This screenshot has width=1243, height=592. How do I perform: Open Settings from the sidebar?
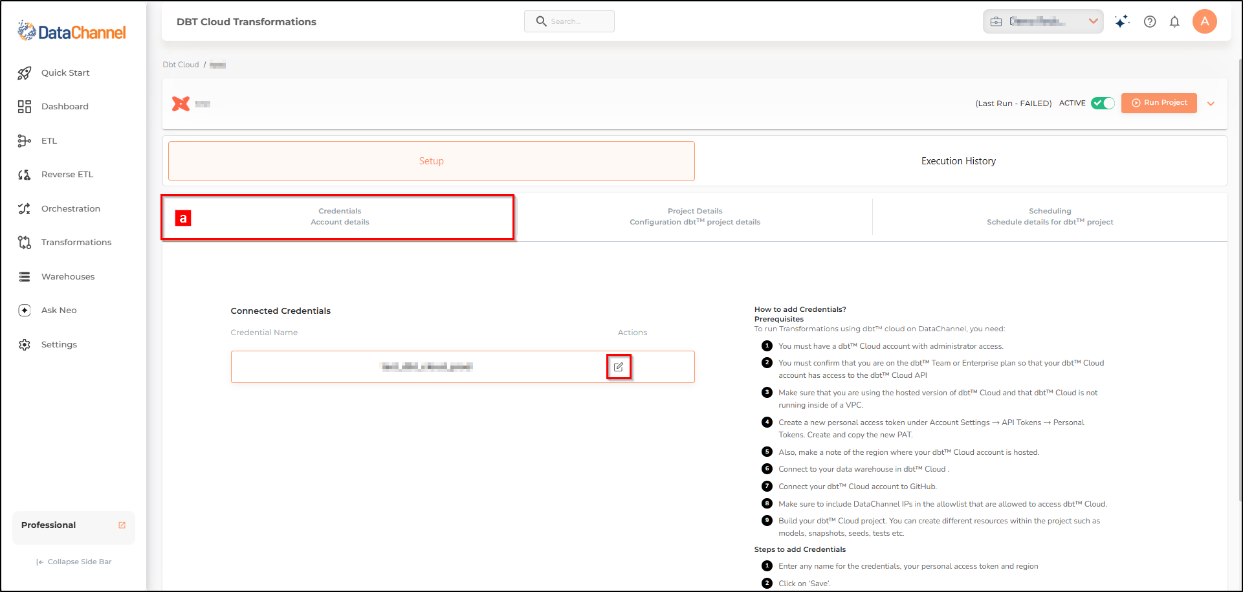(59, 345)
